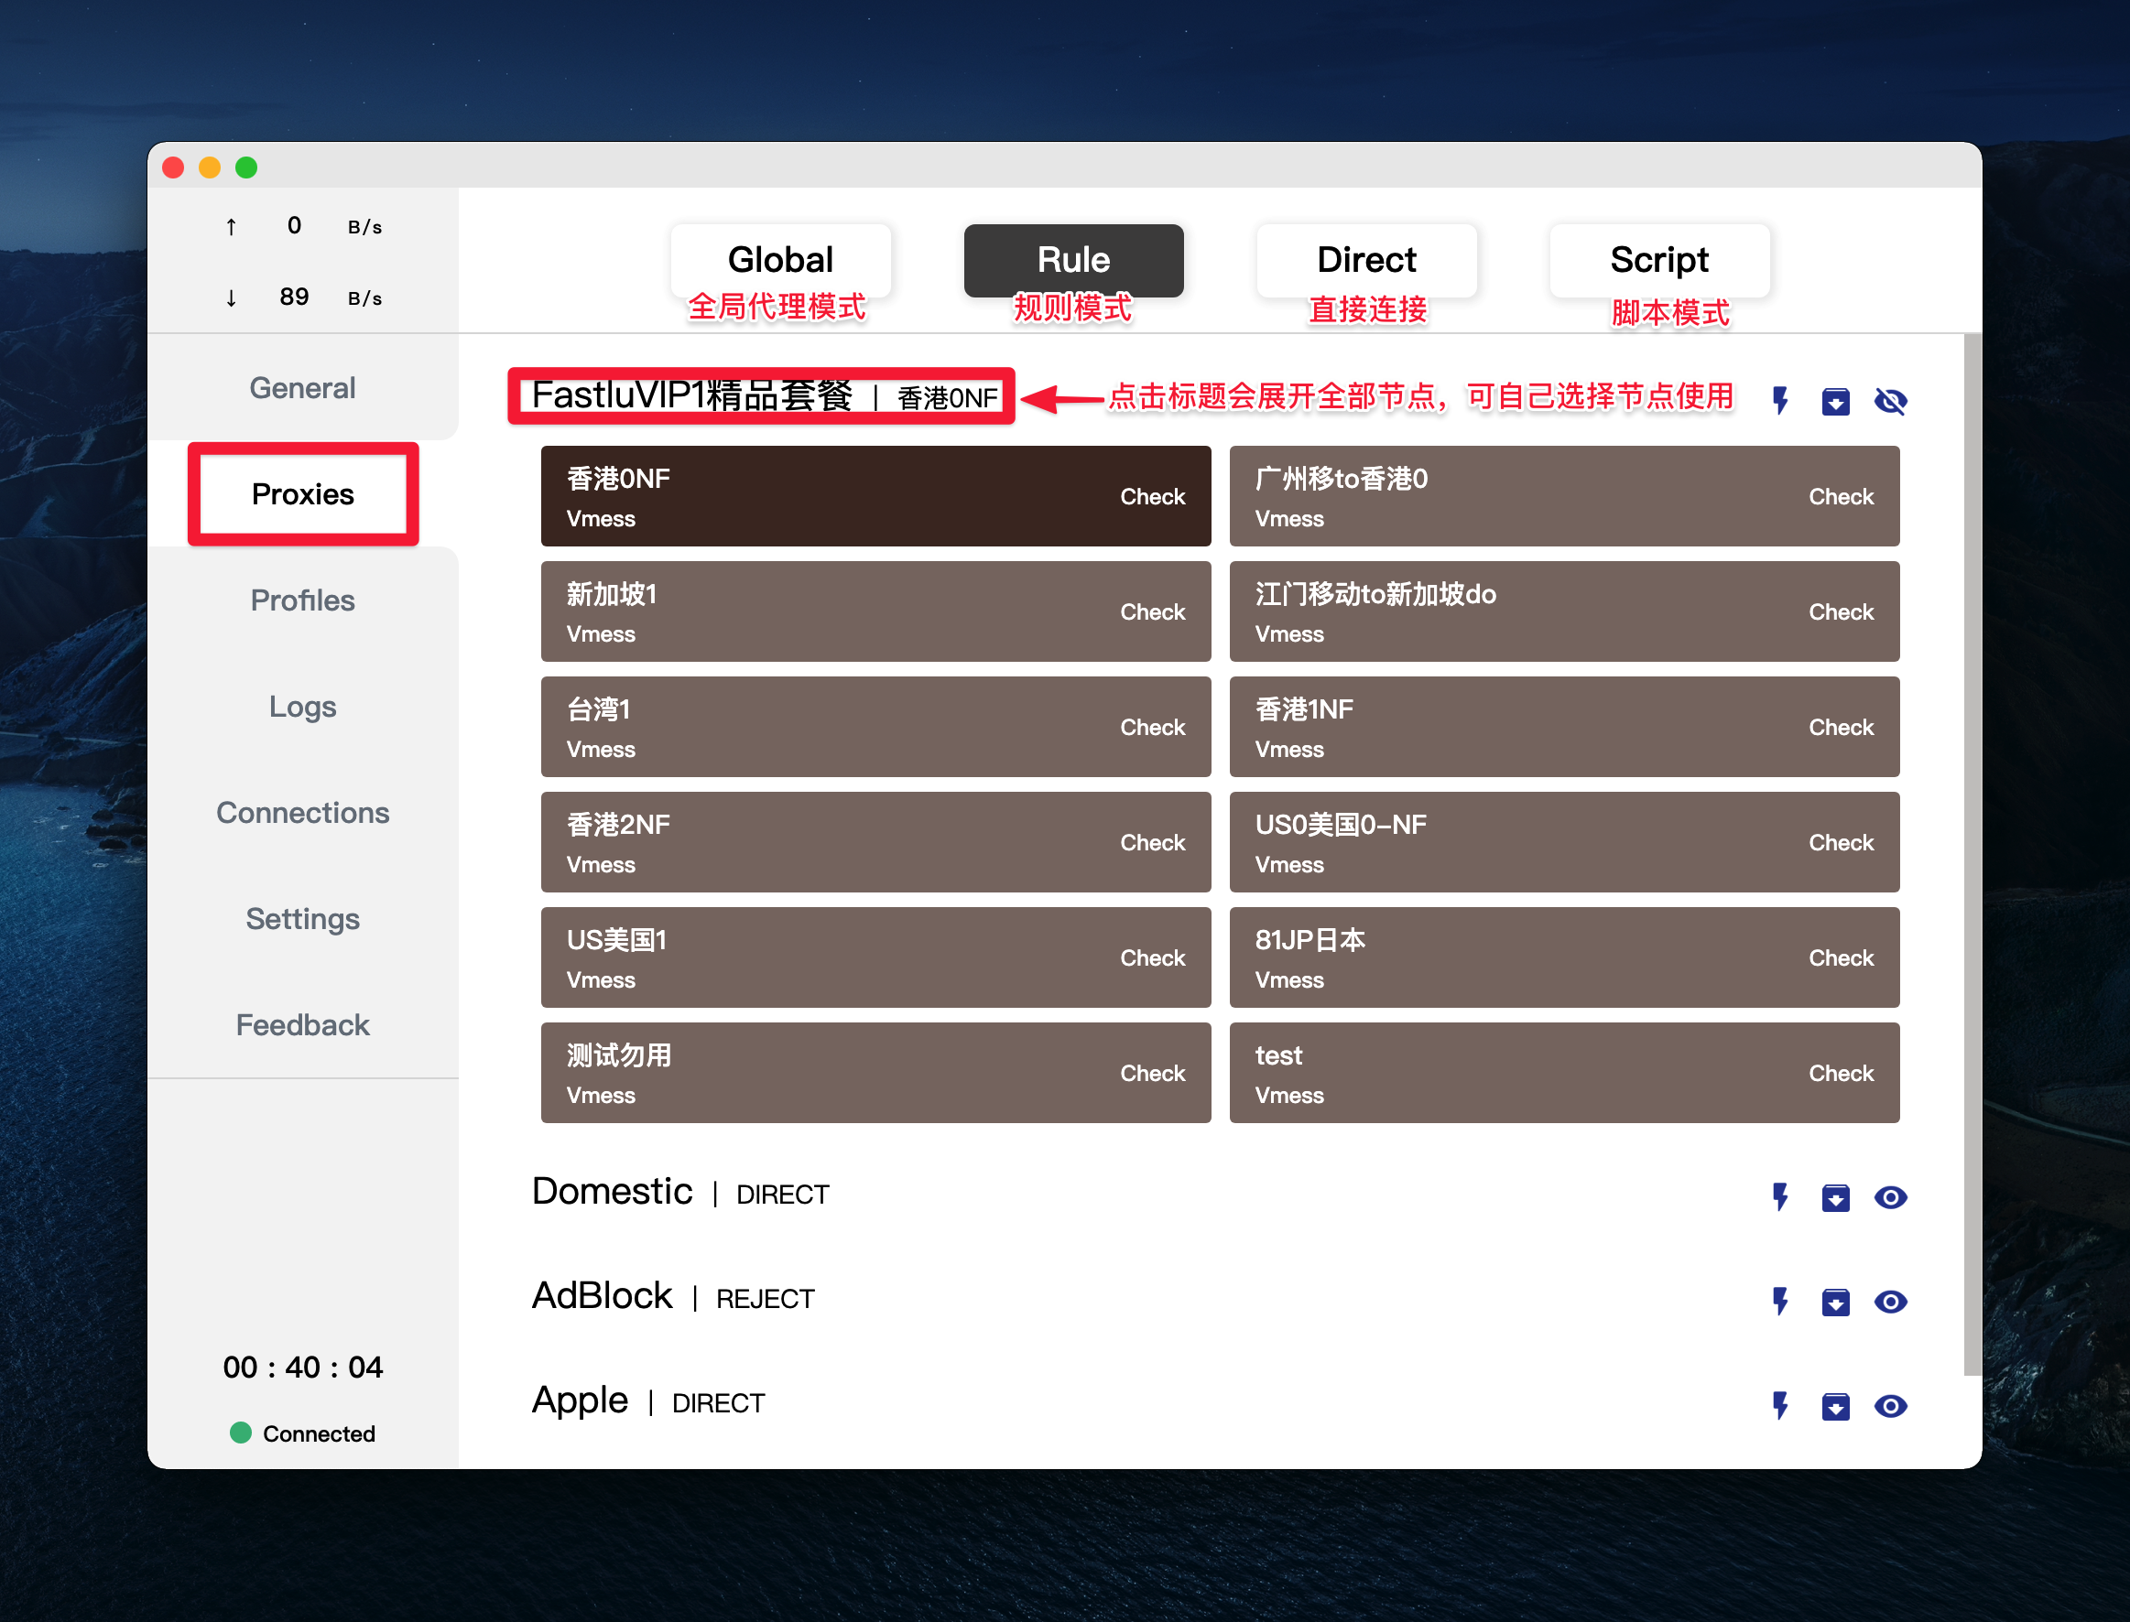Expand the Domestic proxy group title
Viewport: 2130px width, 1622px height.
pyautogui.click(x=613, y=1193)
